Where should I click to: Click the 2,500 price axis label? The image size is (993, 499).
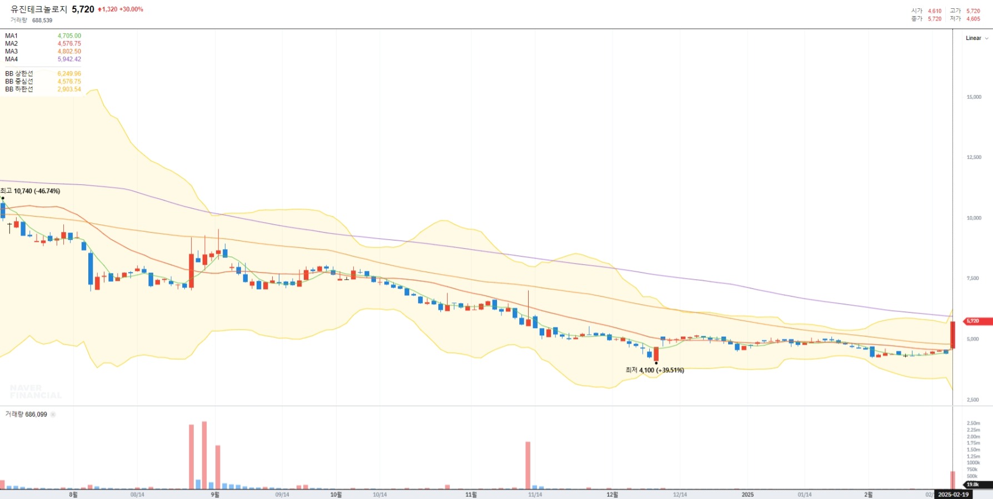(972, 400)
